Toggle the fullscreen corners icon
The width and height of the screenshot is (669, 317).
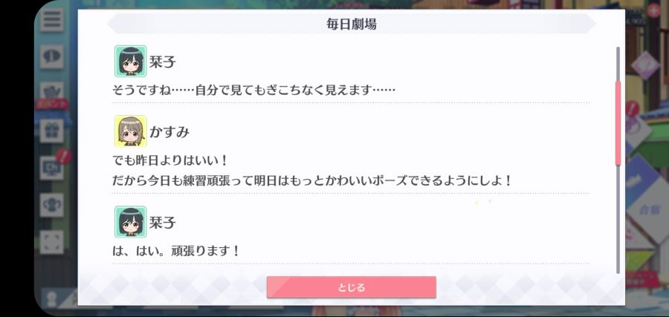(51, 243)
